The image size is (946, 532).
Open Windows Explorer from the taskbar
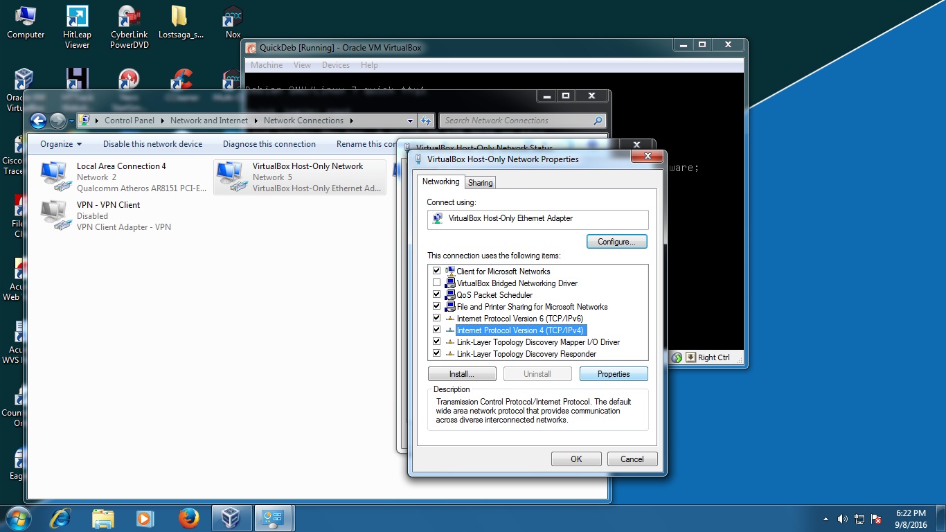(103, 518)
